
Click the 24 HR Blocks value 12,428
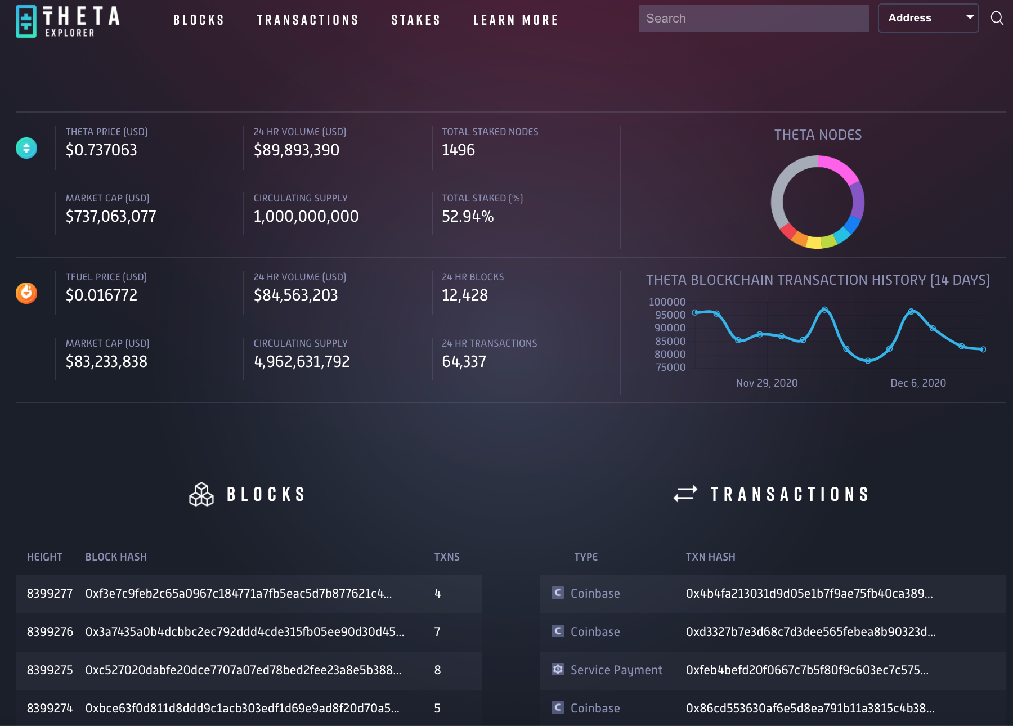(x=465, y=295)
